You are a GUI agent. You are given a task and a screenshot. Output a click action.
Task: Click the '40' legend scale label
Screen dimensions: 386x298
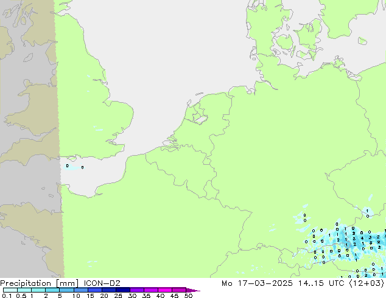(160, 296)
